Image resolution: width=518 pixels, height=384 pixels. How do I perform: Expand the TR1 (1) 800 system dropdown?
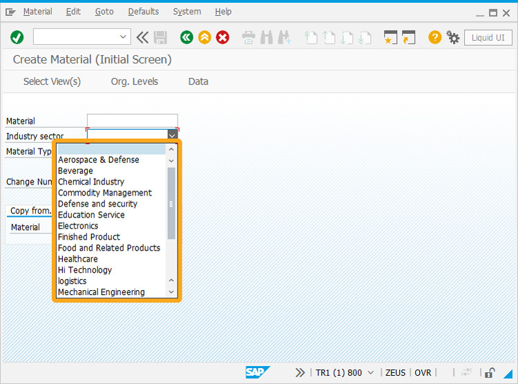tap(371, 372)
